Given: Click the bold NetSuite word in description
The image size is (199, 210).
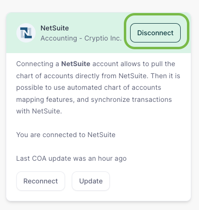Looking at the screenshot, I should point(76,64).
